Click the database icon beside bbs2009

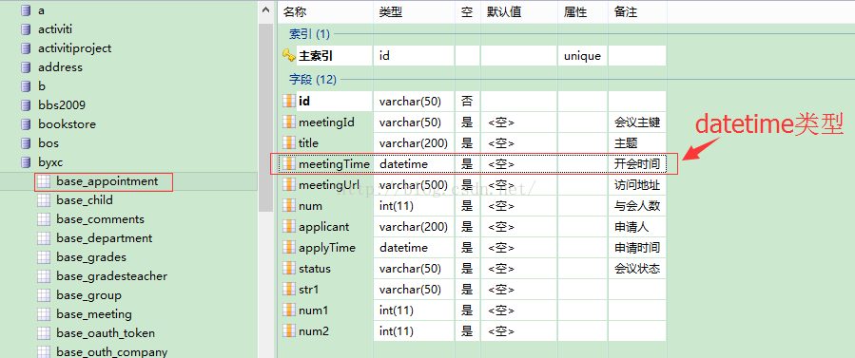[25, 105]
